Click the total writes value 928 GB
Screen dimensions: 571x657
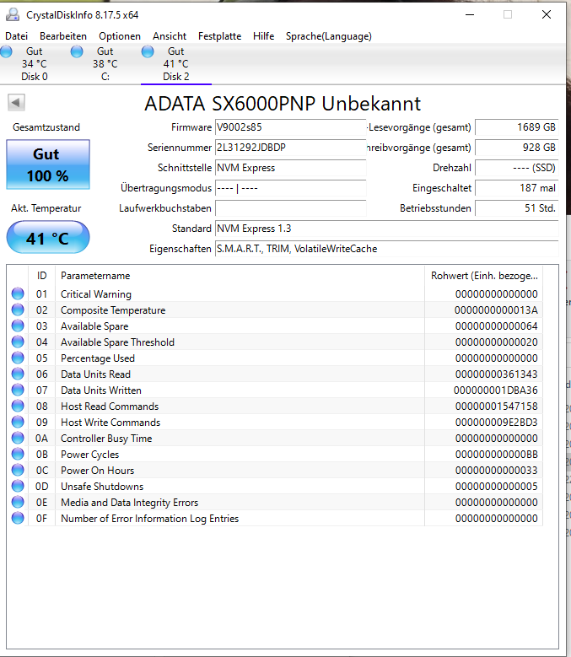click(x=516, y=148)
